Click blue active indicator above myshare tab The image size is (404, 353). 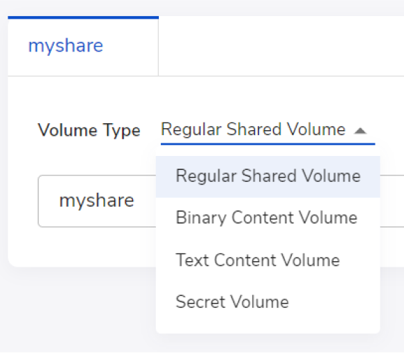point(83,17)
